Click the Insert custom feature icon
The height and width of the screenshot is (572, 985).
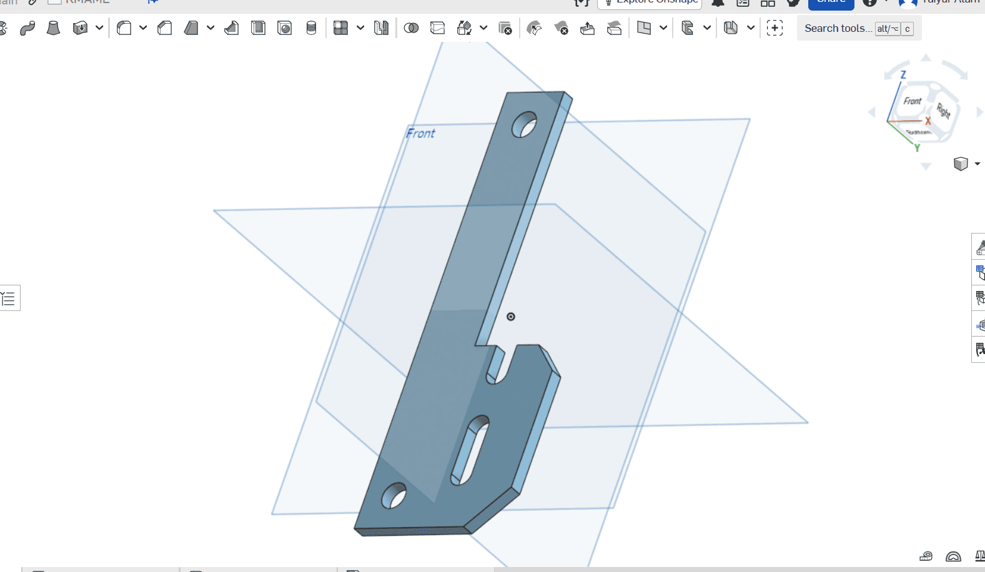775,28
